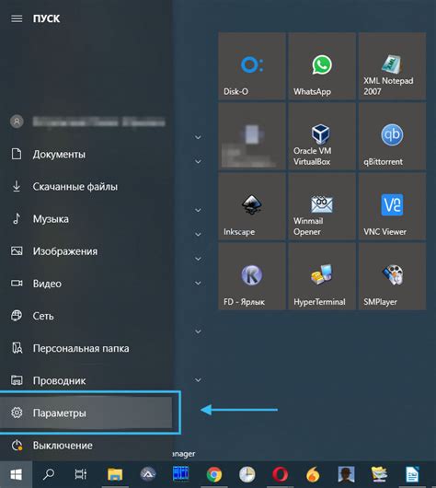Expand the chevron next to Проводник

(198, 380)
